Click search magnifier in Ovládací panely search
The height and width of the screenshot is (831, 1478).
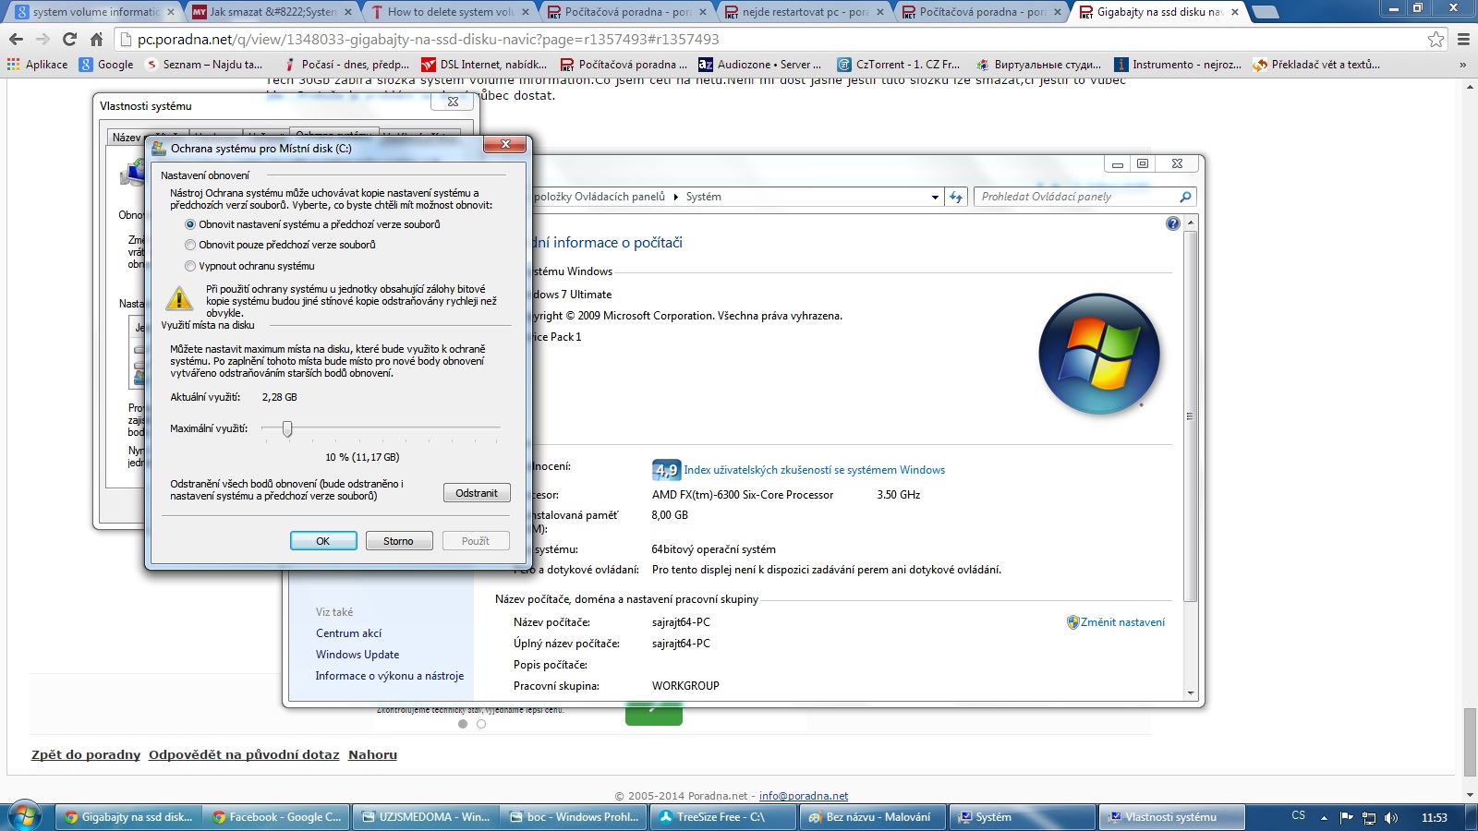pos(1185,197)
